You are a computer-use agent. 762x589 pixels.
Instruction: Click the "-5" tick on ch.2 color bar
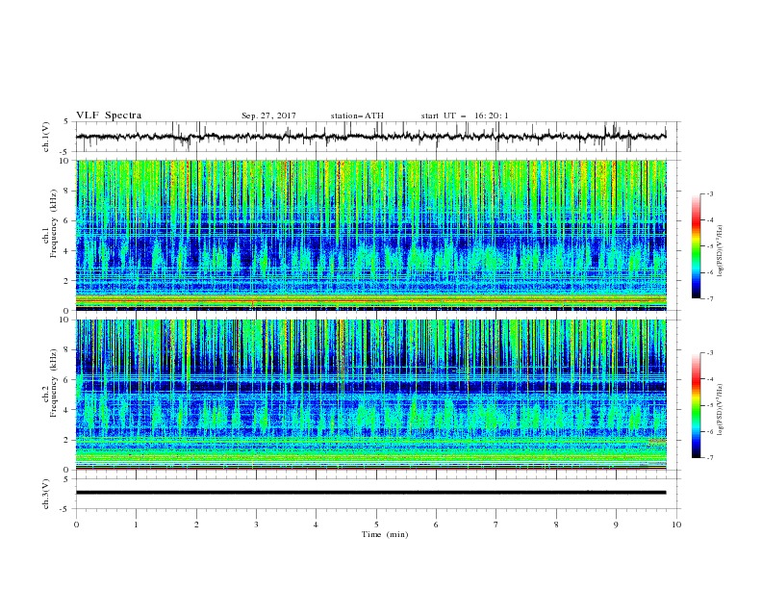709,405
